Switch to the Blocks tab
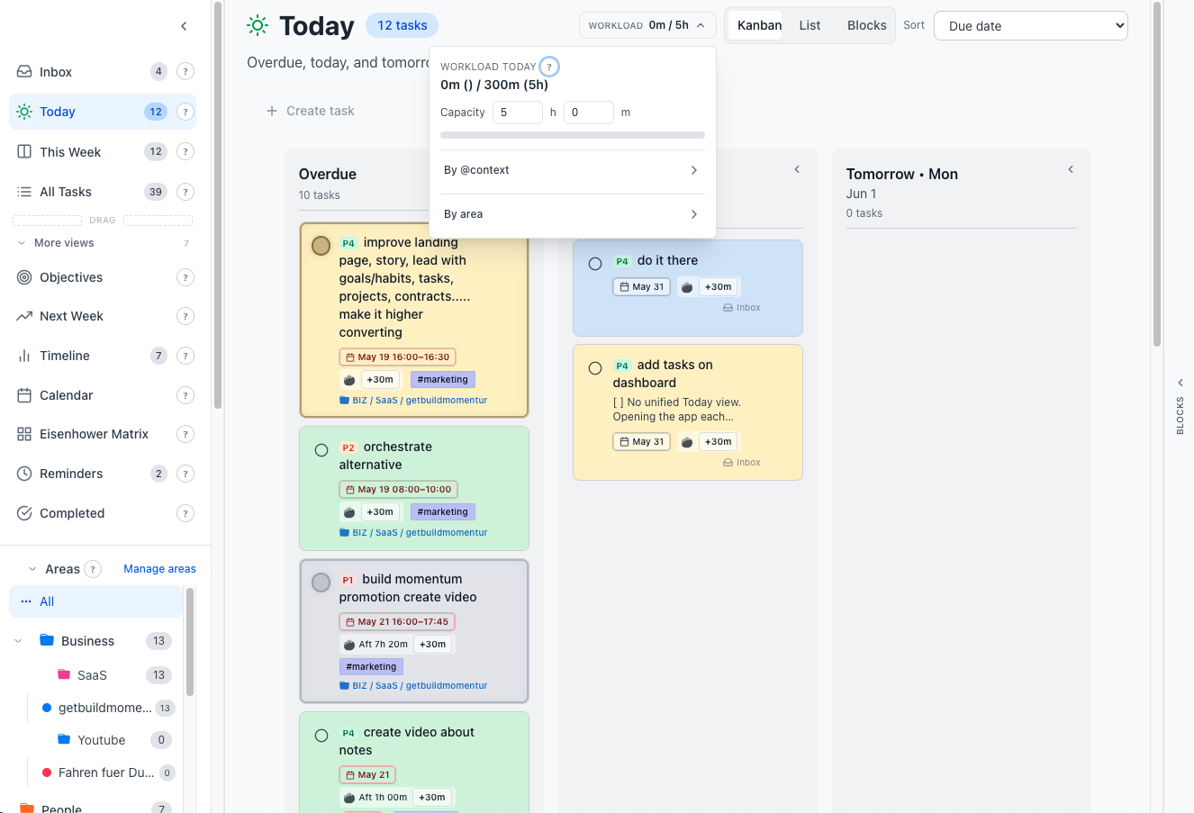Viewport: 1194px width, 813px height. point(866,25)
